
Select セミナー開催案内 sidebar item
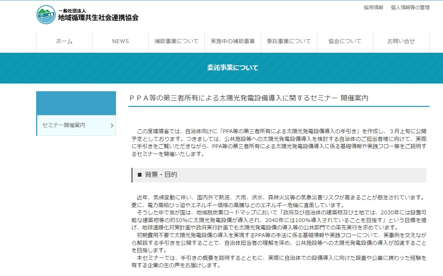(76, 125)
